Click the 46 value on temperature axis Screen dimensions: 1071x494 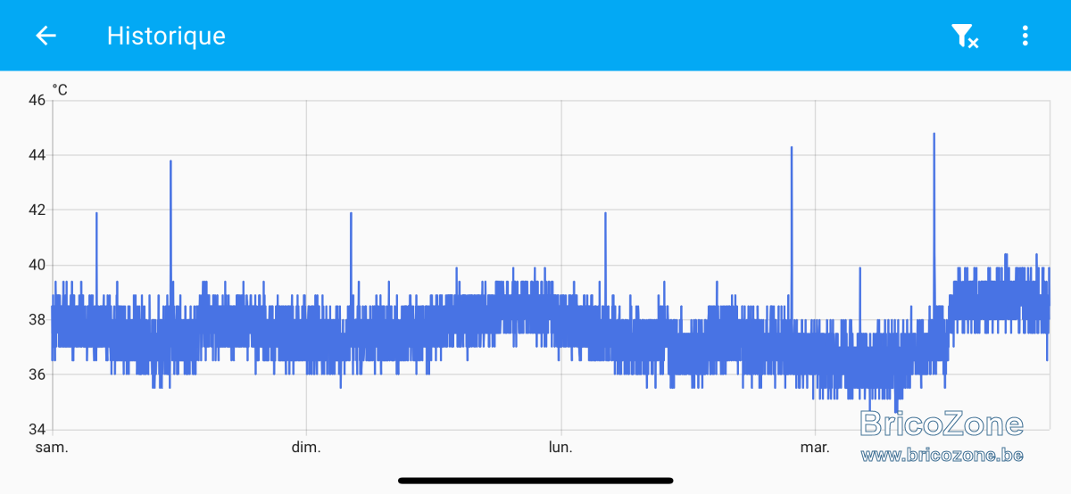click(x=37, y=100)
